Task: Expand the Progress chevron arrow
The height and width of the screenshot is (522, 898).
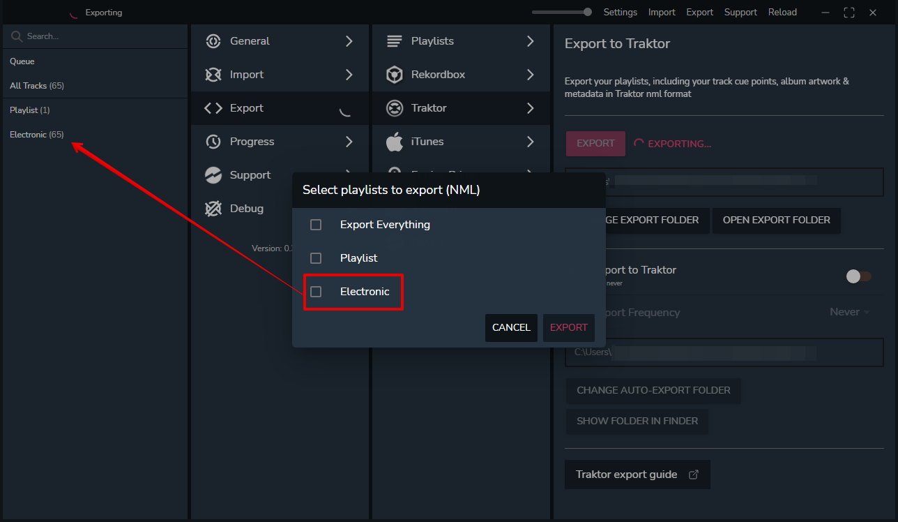Action: tap(349, 142)
